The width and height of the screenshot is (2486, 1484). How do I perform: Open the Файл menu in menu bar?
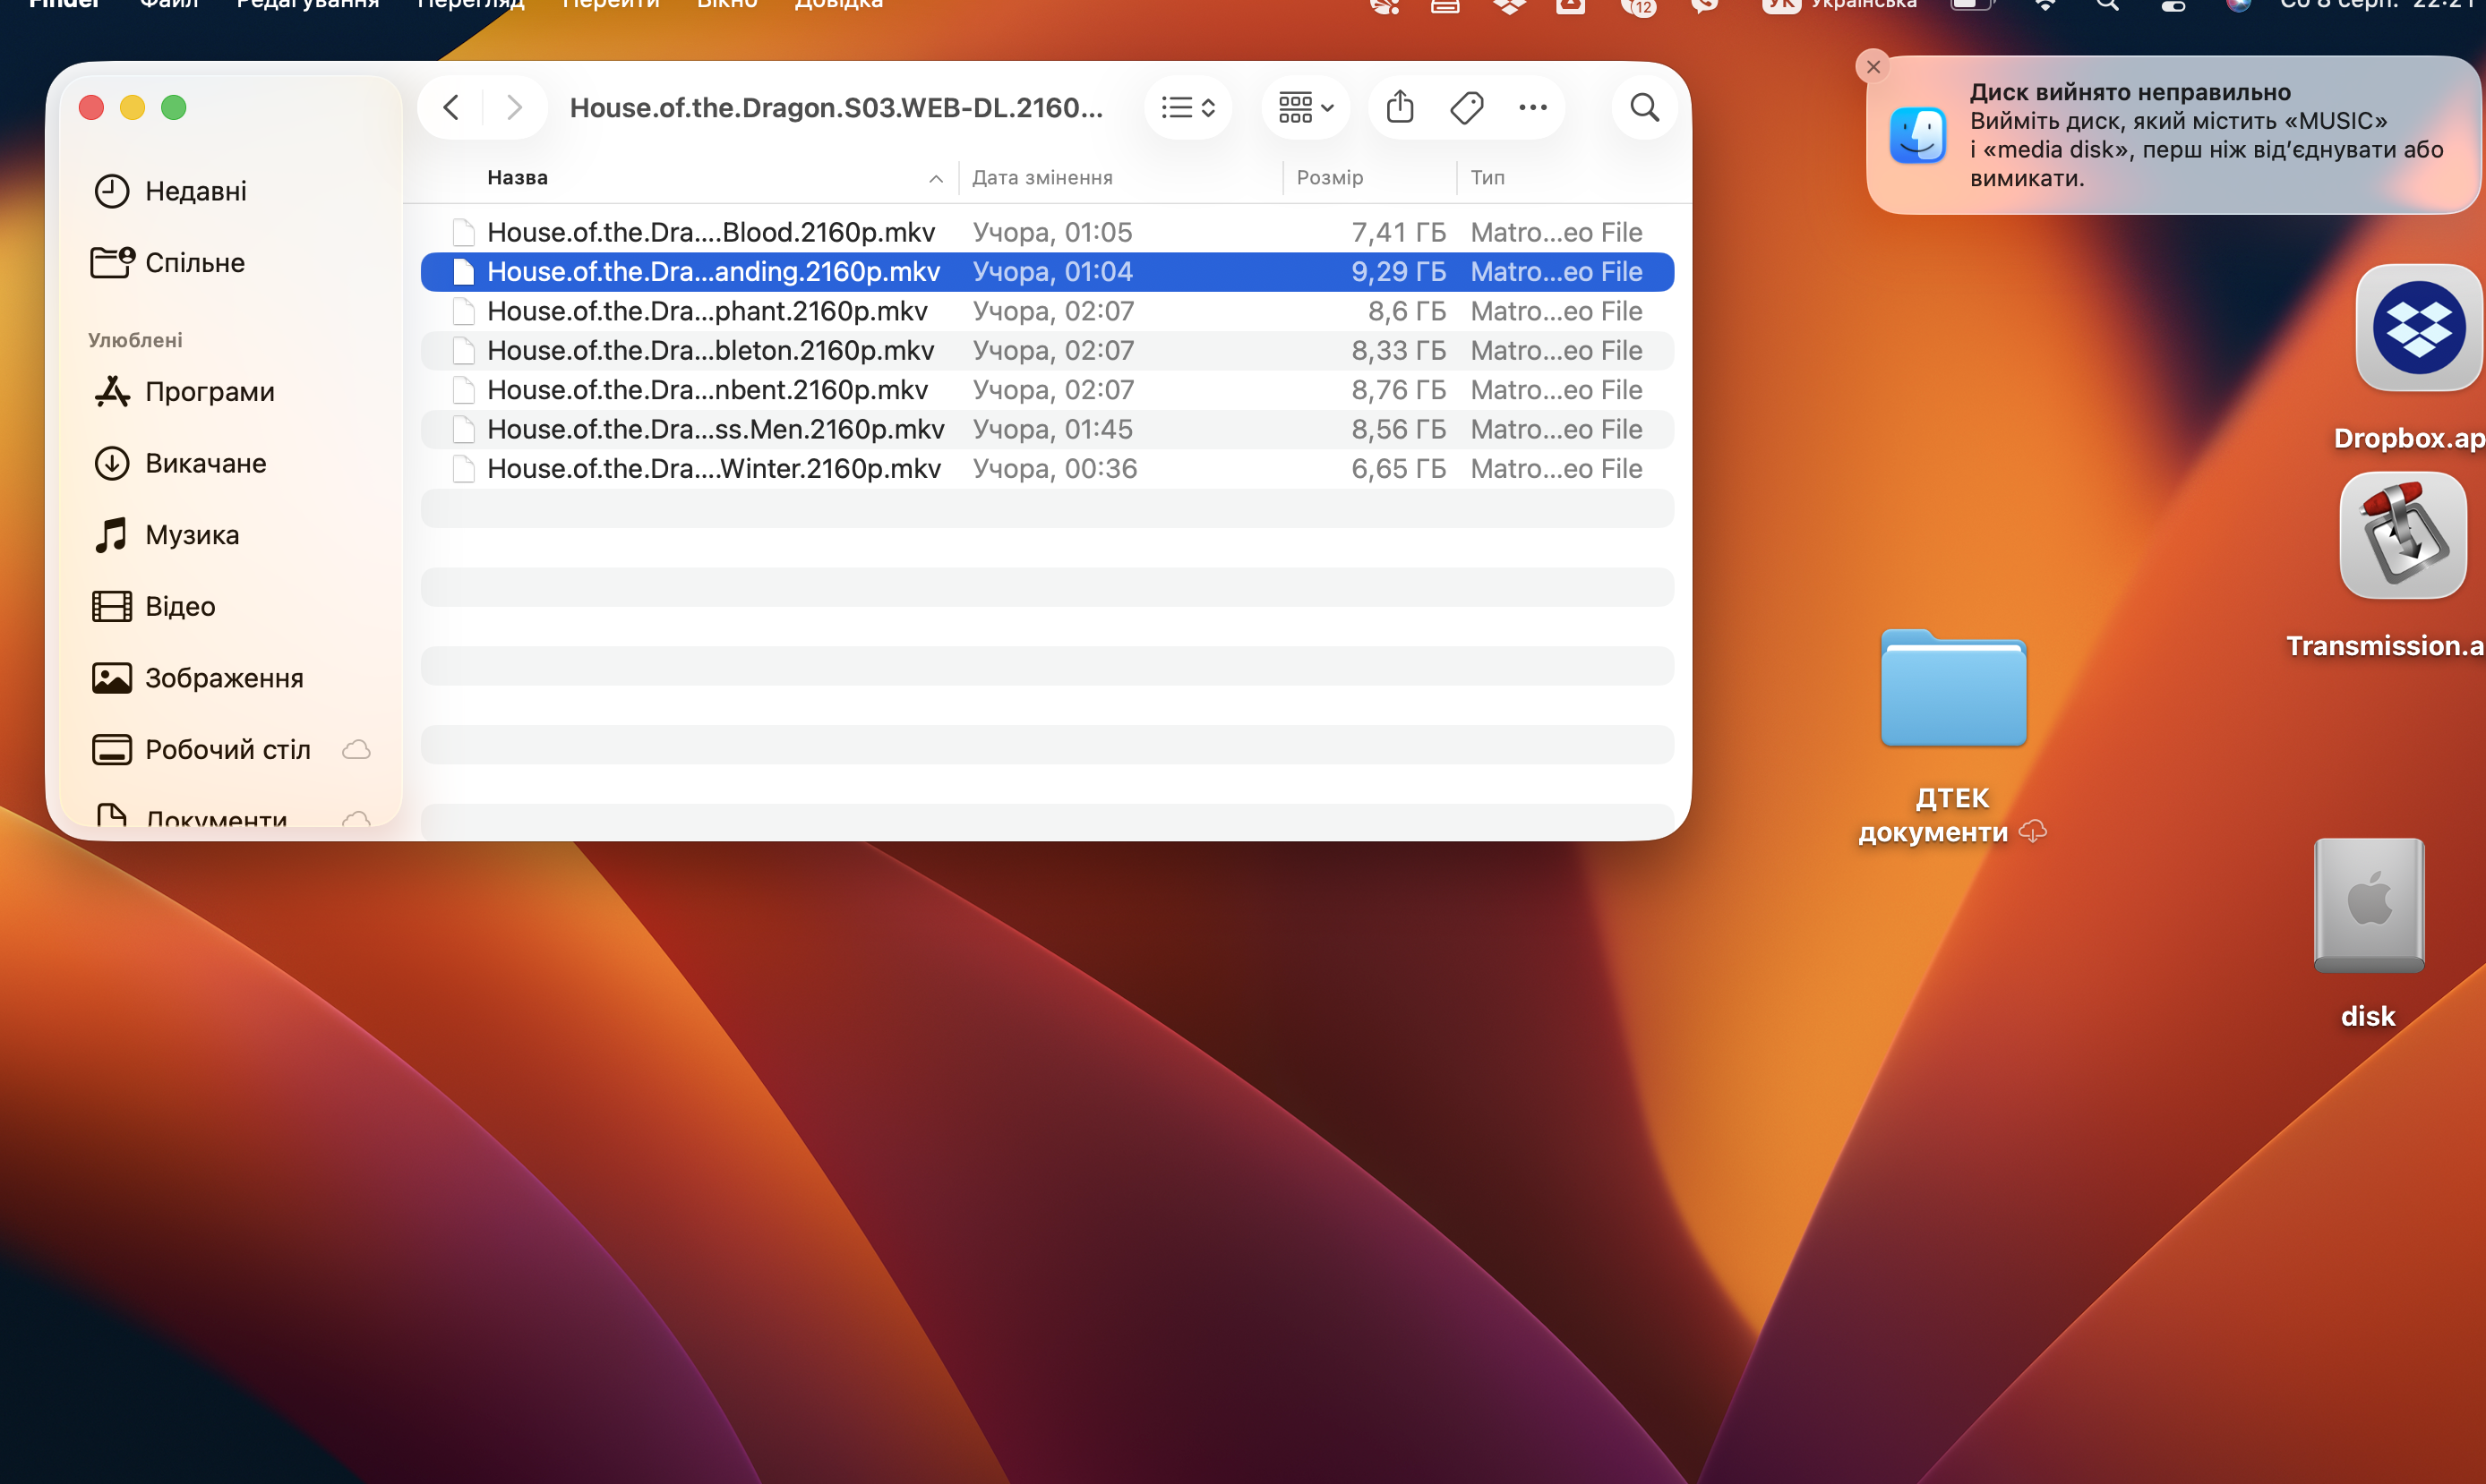[x=169, y=5]
